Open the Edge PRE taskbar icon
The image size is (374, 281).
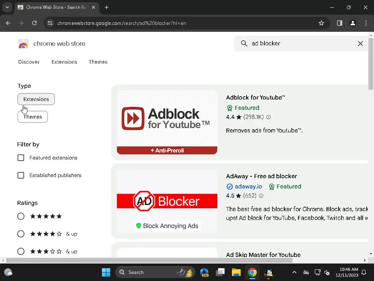pyautogui.click(x=205, y=272)
